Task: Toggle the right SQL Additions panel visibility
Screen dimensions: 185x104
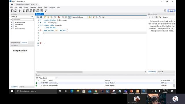Action: (x=174, y=11)
